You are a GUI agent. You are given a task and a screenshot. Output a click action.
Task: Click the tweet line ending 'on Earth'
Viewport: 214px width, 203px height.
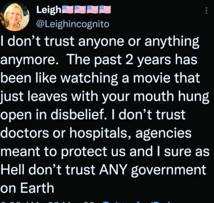coord(27,188)
